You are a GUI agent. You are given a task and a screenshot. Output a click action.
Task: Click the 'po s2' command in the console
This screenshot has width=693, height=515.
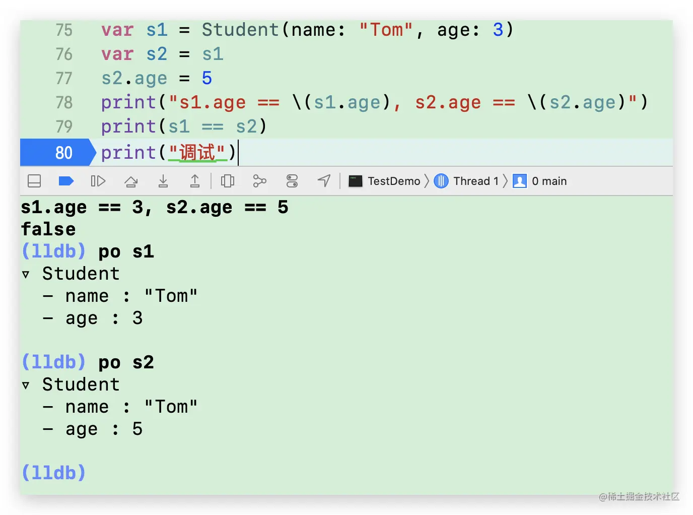126,362
